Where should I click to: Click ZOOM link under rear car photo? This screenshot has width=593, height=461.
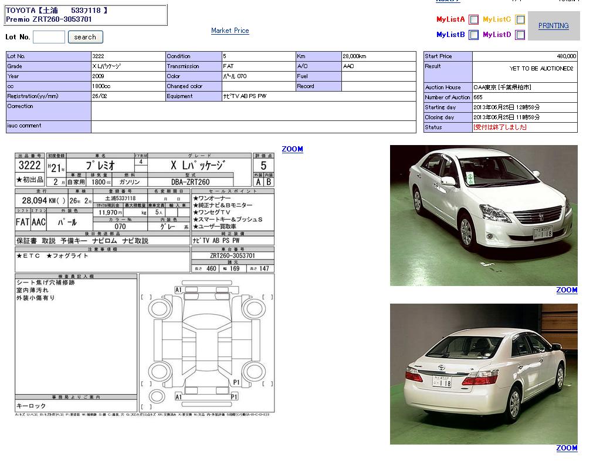[x=567, y=448]
